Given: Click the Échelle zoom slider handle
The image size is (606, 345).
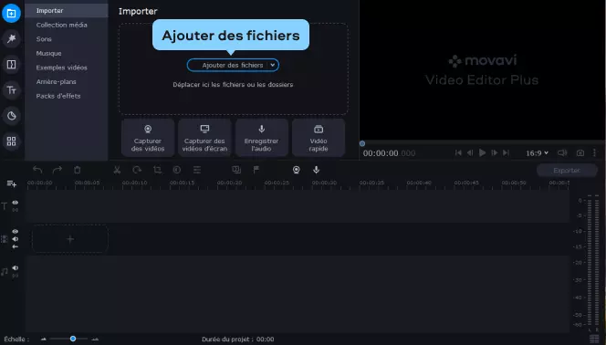Looking at the screenshot, I should click(73, 339).
